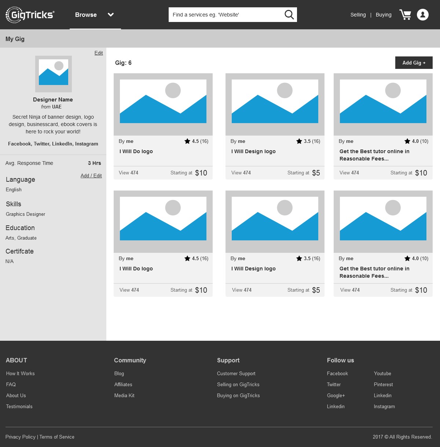Image resolution: width=440 pixels, height=447 pixels.
Task: Open the user account avatar icon
Action: tap(422, 15)
